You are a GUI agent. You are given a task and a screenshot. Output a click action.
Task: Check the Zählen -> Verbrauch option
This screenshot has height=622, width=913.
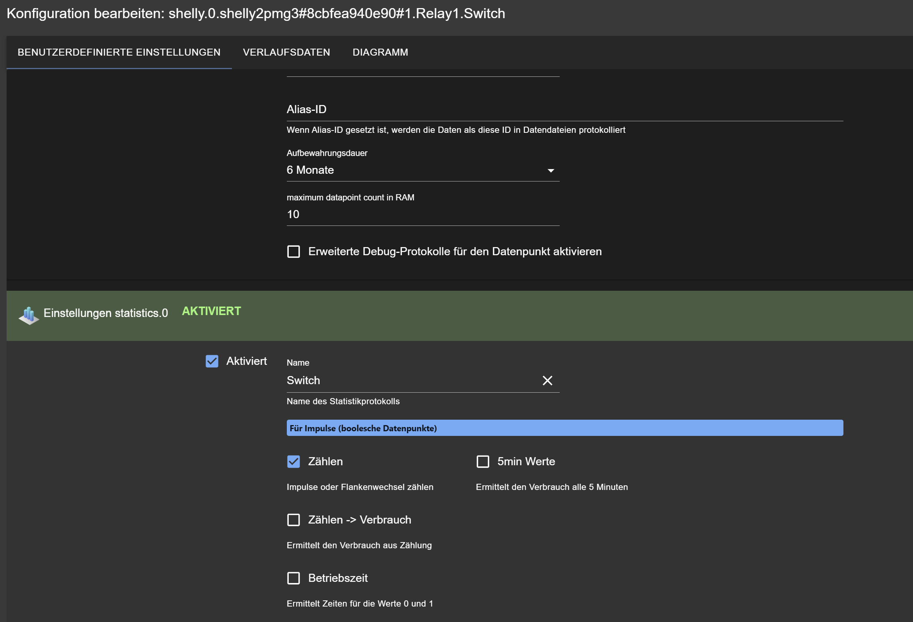click(x=293, y=520)
